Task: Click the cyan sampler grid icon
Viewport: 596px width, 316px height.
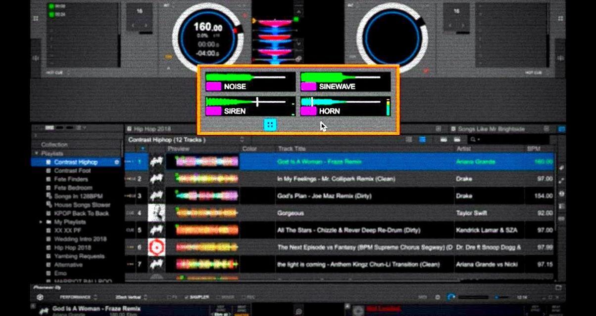Action: 270,125
